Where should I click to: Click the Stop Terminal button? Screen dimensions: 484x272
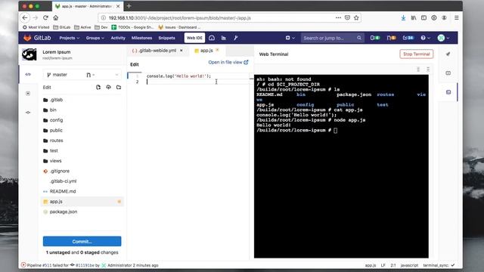click(417, 54)
